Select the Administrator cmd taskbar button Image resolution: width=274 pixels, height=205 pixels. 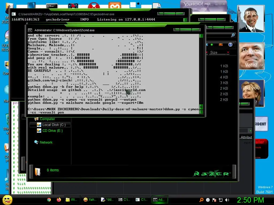tap(159, 200)
